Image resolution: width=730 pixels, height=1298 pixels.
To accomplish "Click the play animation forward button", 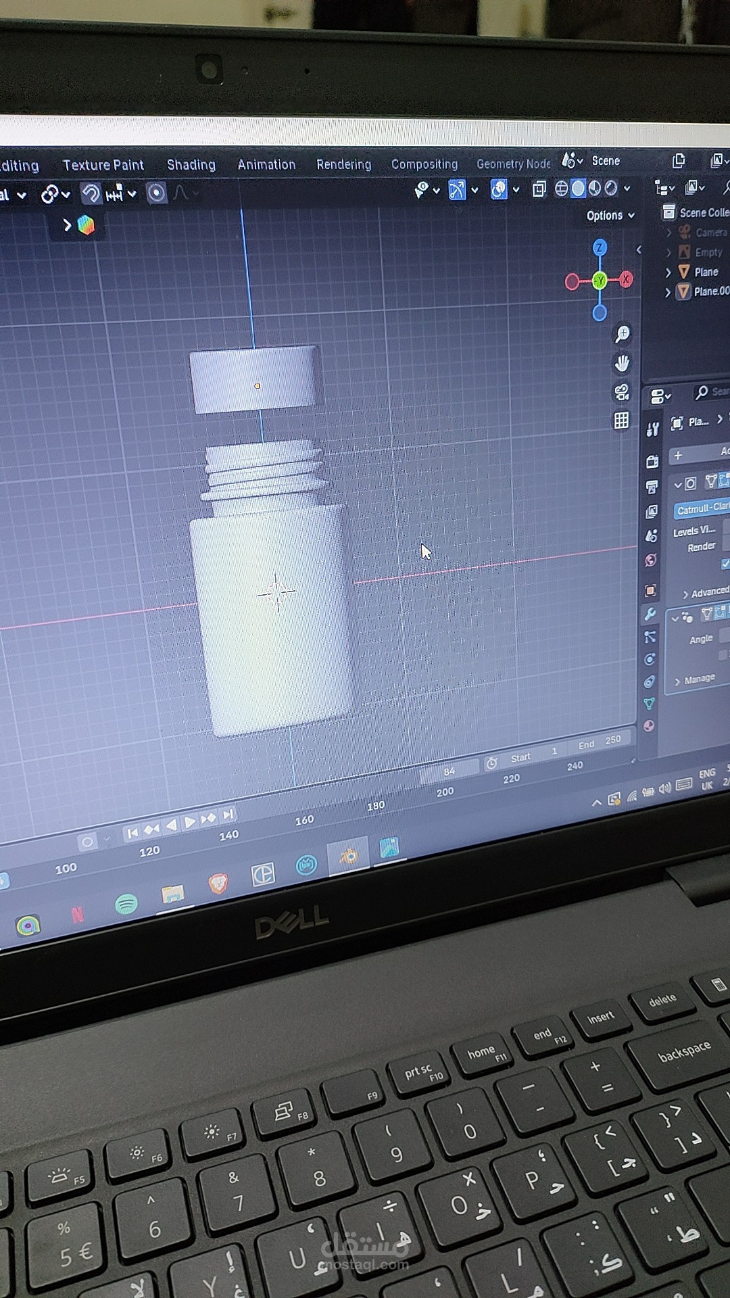I will [191, 822].
